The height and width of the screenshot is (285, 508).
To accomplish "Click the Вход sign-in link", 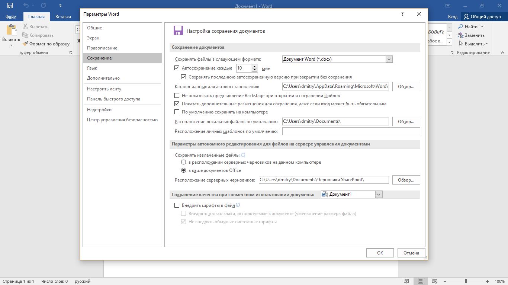I will pos(453,17).
